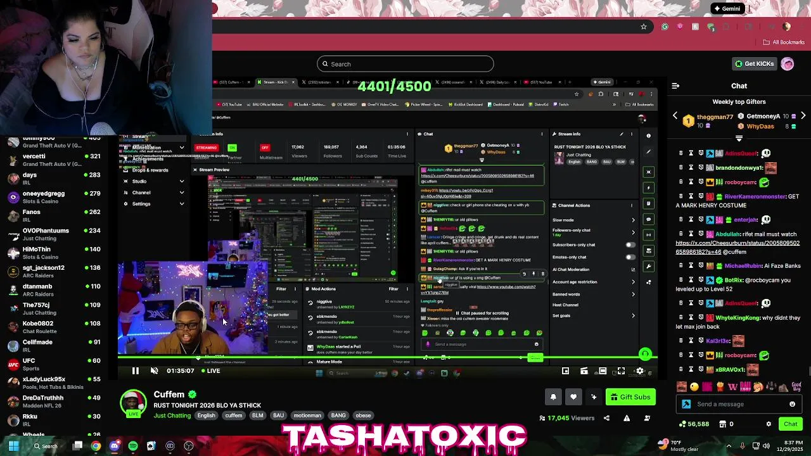Click the red OFF Multistream badge
Screen dimensions: 811x456
tap(265, 148)
